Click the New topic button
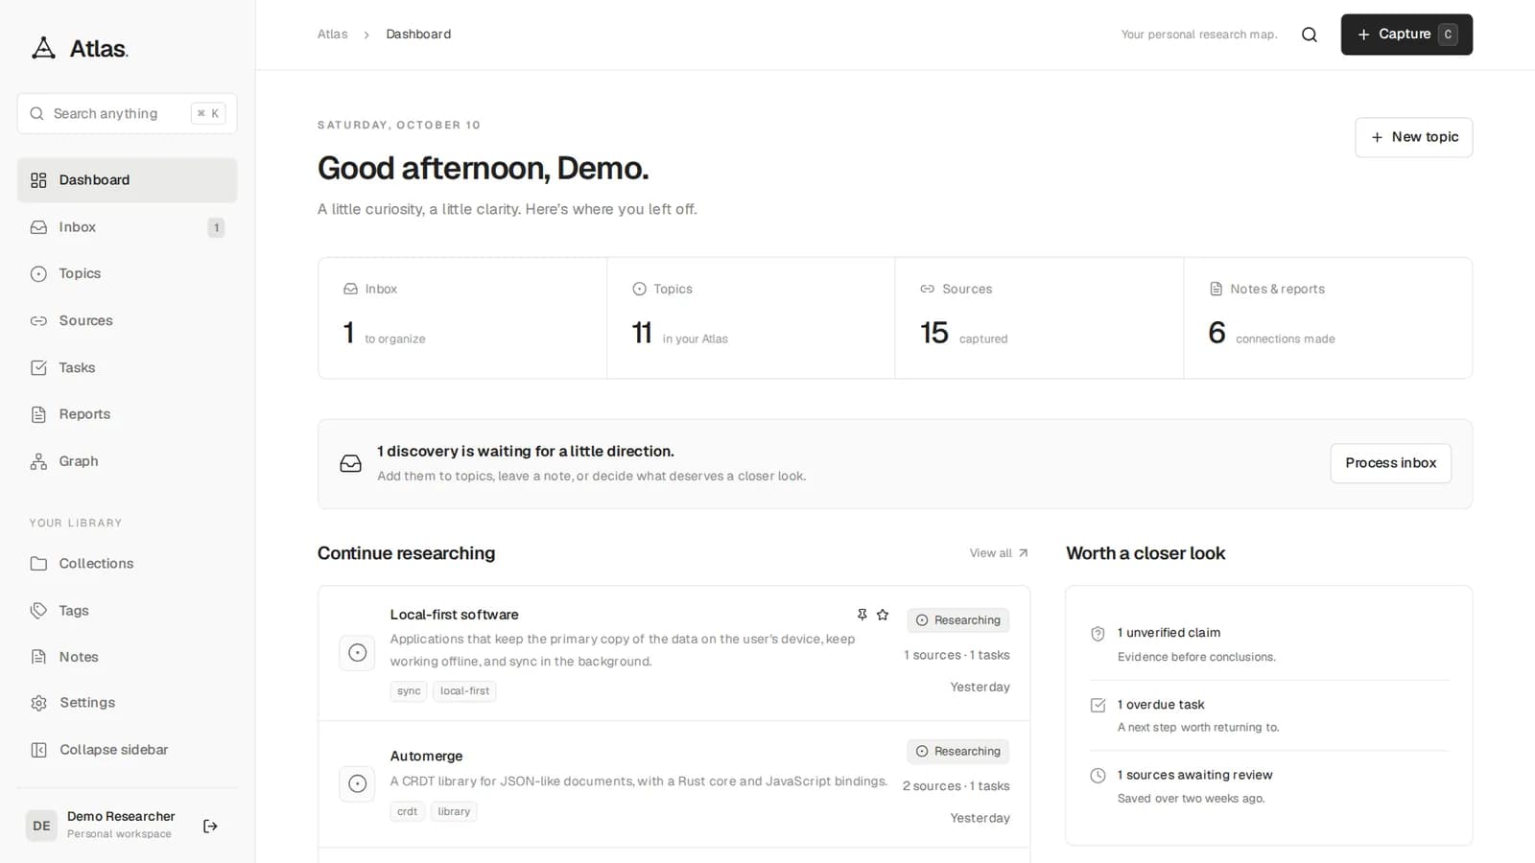The height and width of the screenshot is (863, 1535). 1413,137
